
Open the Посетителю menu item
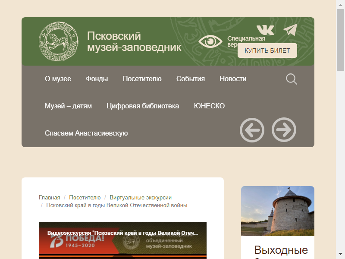tap(142, 79)
